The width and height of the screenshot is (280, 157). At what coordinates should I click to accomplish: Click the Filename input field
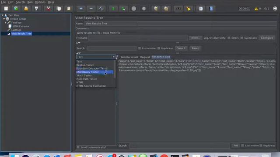point(138,38)
